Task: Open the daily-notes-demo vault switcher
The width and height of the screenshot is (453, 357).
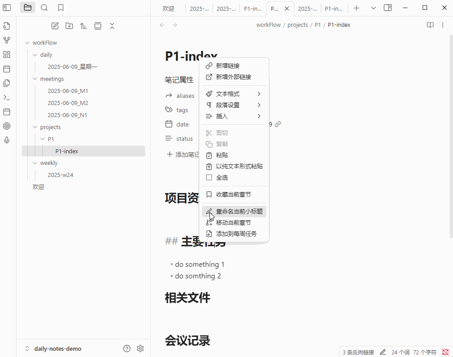Action: 53,349
